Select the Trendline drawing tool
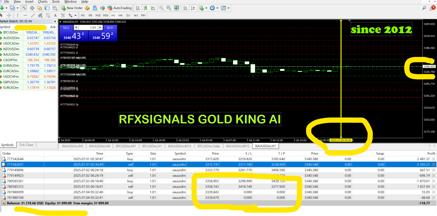 click(x=33, y=15)
